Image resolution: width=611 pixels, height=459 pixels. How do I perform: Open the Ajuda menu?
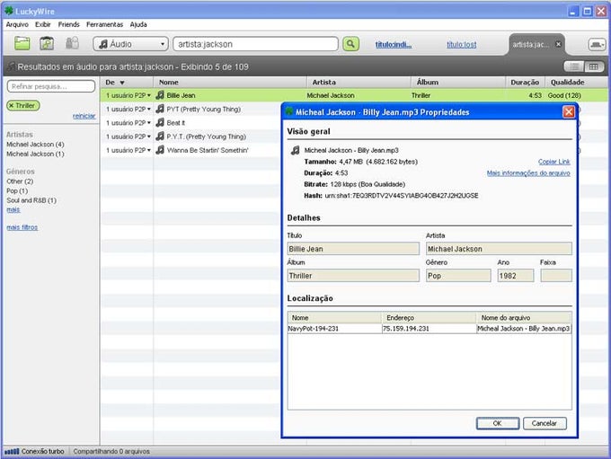tap(138, 24)
